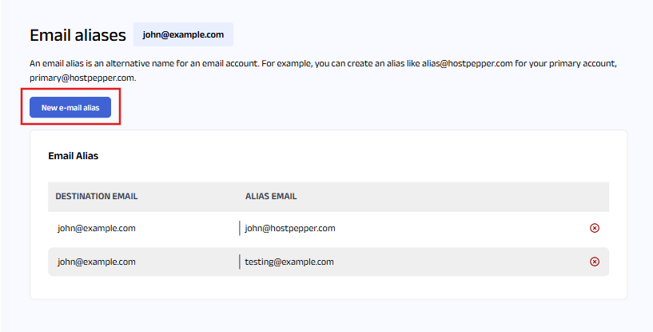
Task: Click the column divider in the john@hostpepper.com row
Action: click(240, 228)
